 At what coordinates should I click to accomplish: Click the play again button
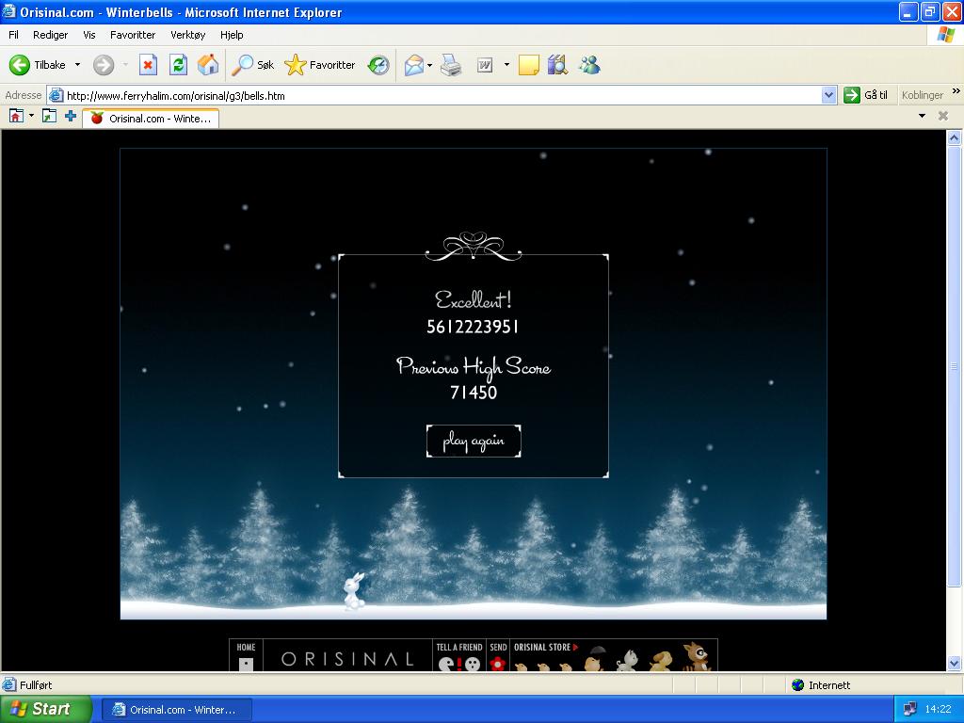[474, 441]
